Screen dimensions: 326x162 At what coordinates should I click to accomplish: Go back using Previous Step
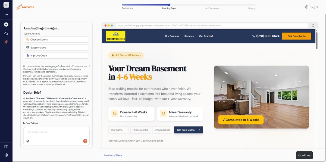[113, 155]
